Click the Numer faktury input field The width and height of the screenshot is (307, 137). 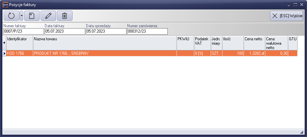pos(23,31)
